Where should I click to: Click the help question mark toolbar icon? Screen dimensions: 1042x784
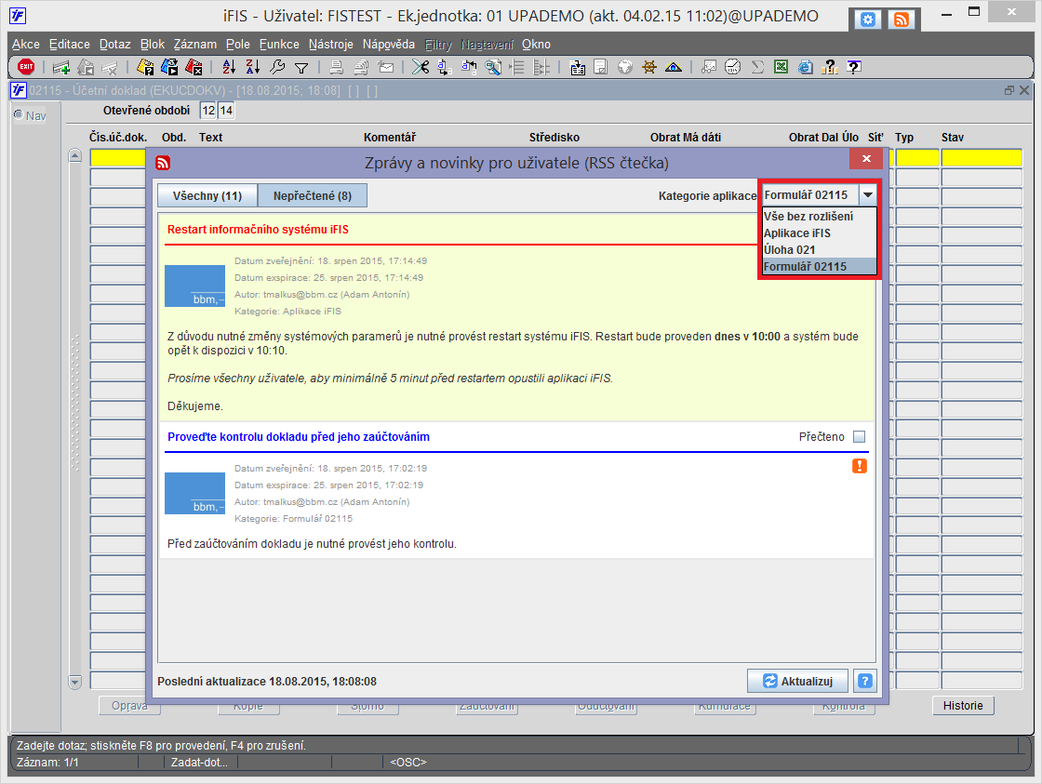(x=854, y=66)
